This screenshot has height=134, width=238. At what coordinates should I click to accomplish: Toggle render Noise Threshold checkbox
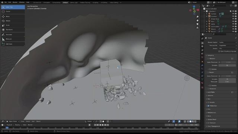(219, 76)
